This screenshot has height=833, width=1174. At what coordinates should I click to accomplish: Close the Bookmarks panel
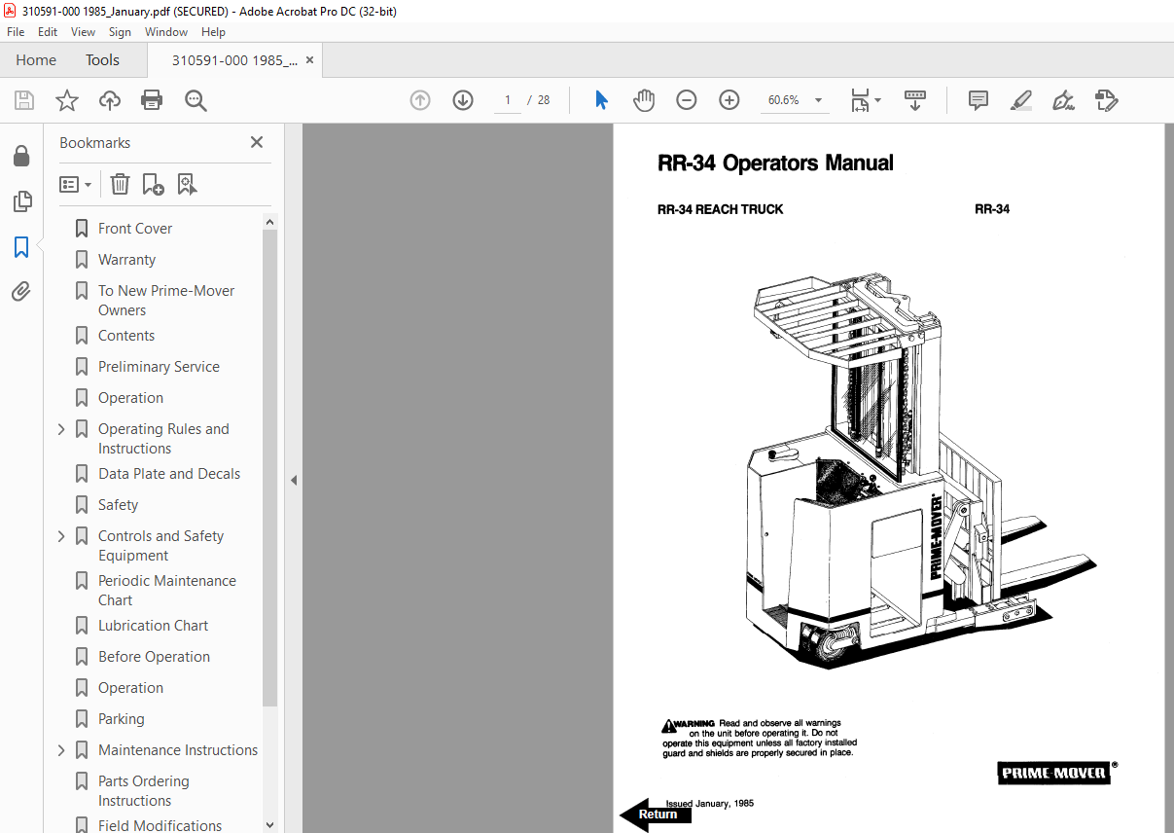tap(257, 142)
